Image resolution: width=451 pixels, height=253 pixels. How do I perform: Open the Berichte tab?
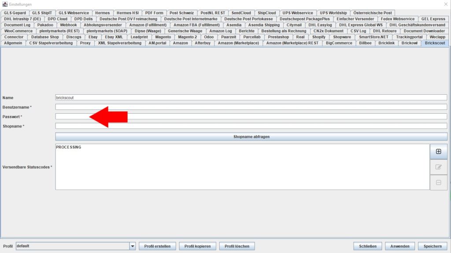click(247, 31)
